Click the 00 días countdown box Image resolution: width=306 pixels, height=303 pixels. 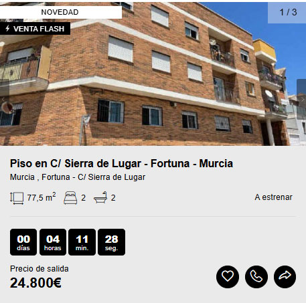click(23, 242)
